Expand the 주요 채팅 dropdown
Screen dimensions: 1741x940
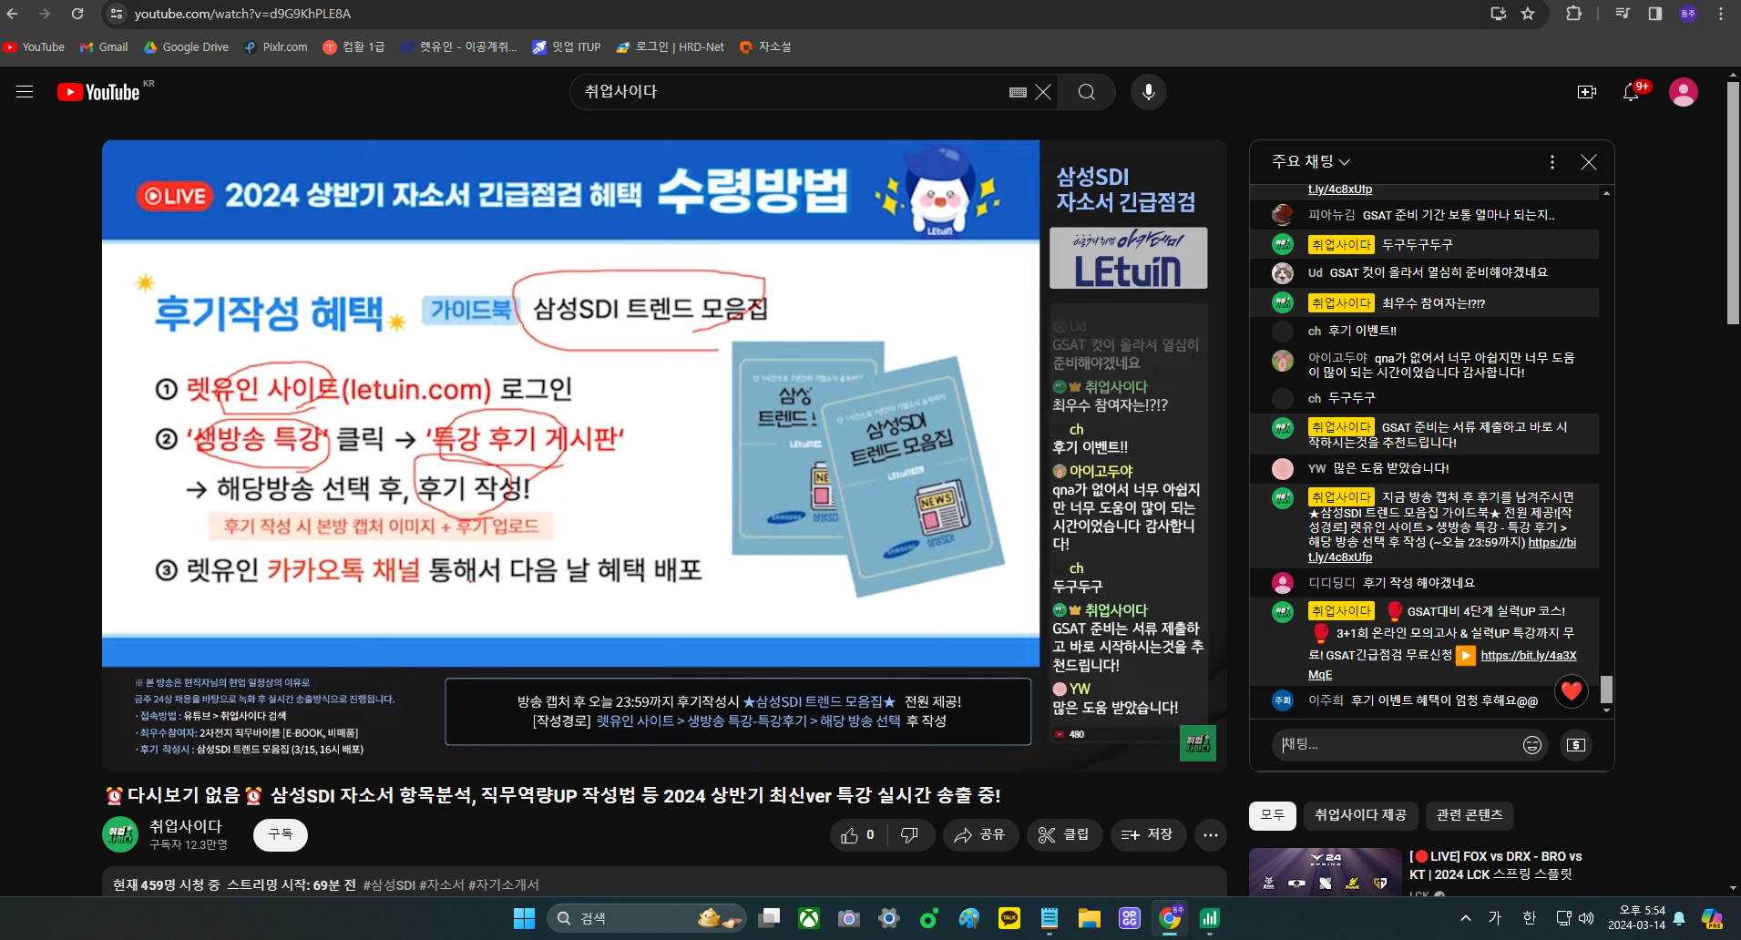[1311, 161]
